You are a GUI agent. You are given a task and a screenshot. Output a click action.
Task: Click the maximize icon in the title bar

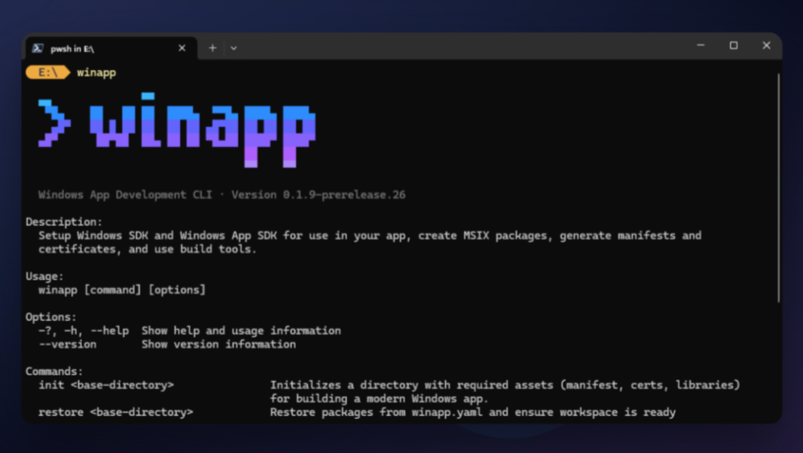pyautogui.click(x=733, y=45)
